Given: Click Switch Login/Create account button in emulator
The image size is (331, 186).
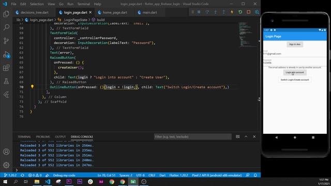Looking at the screenshot, I should pyautogui.click(x=295, y=80).
